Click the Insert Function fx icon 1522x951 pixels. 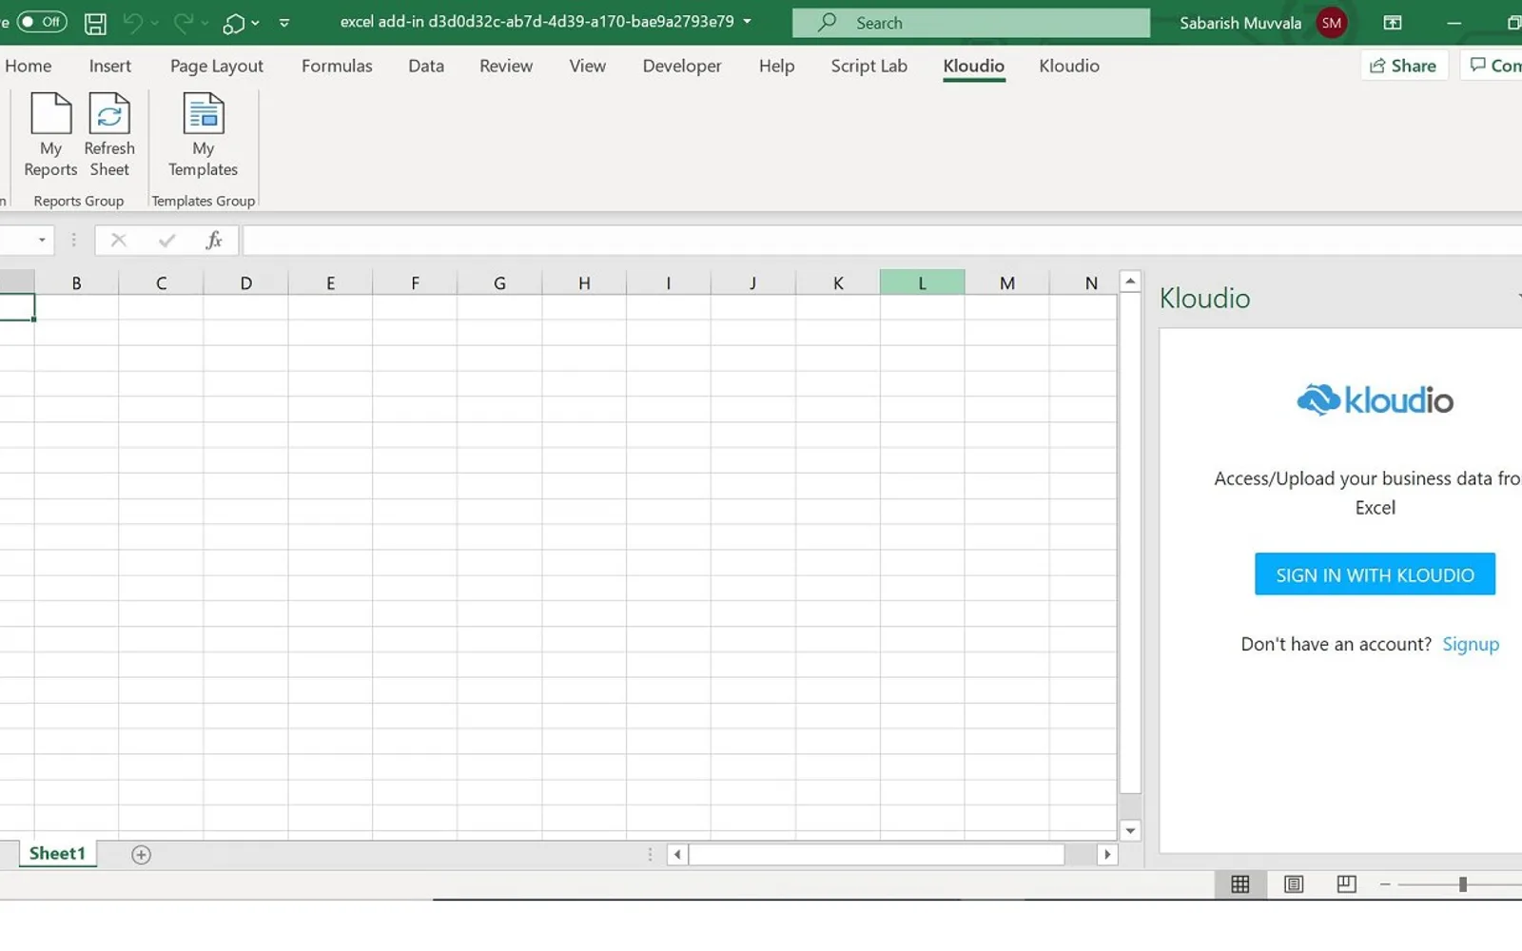pos(214,240)
